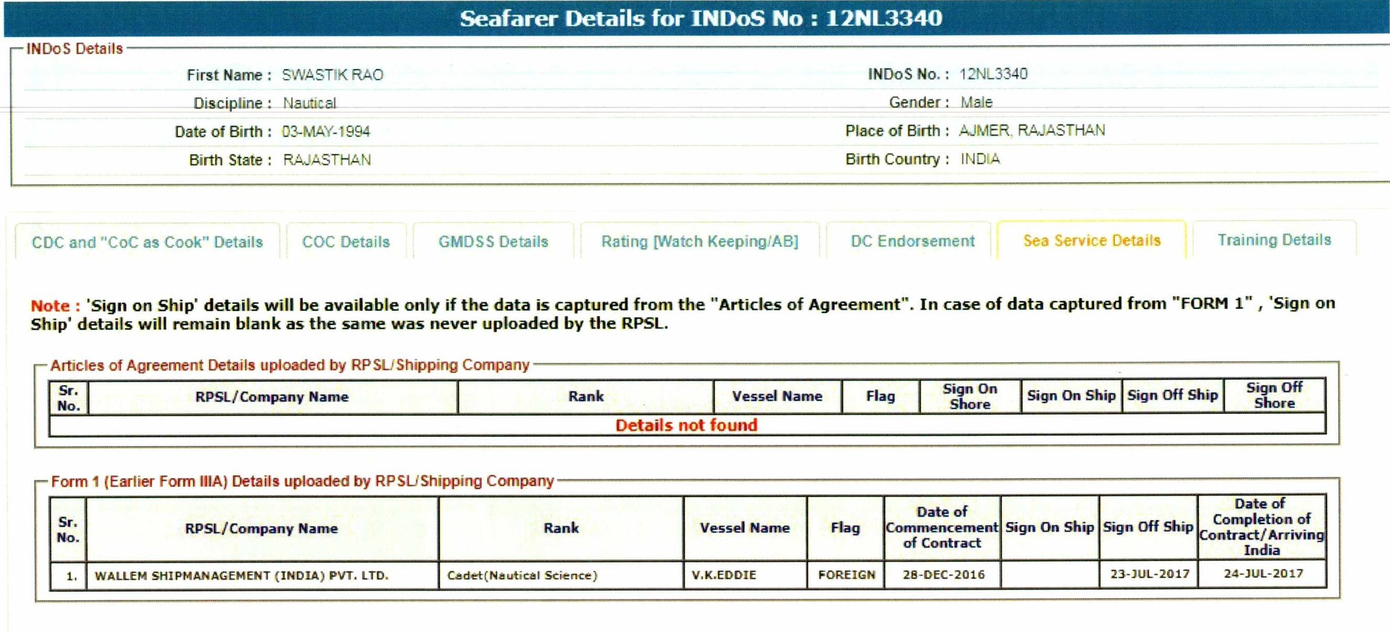Image resolution: width=1390 pixels, height=632 pixels.
Task: Click the WALLEM SHIPMANAGEMENT company name cell
Action: pyautogui.click(x=241, y=576)
